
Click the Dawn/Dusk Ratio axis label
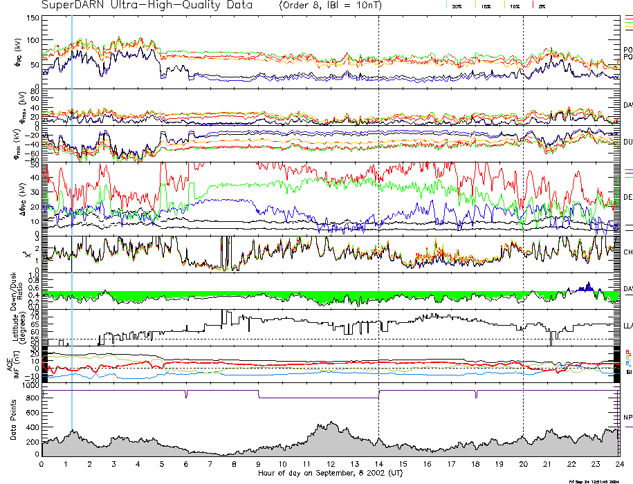click(x=14, y=290)
